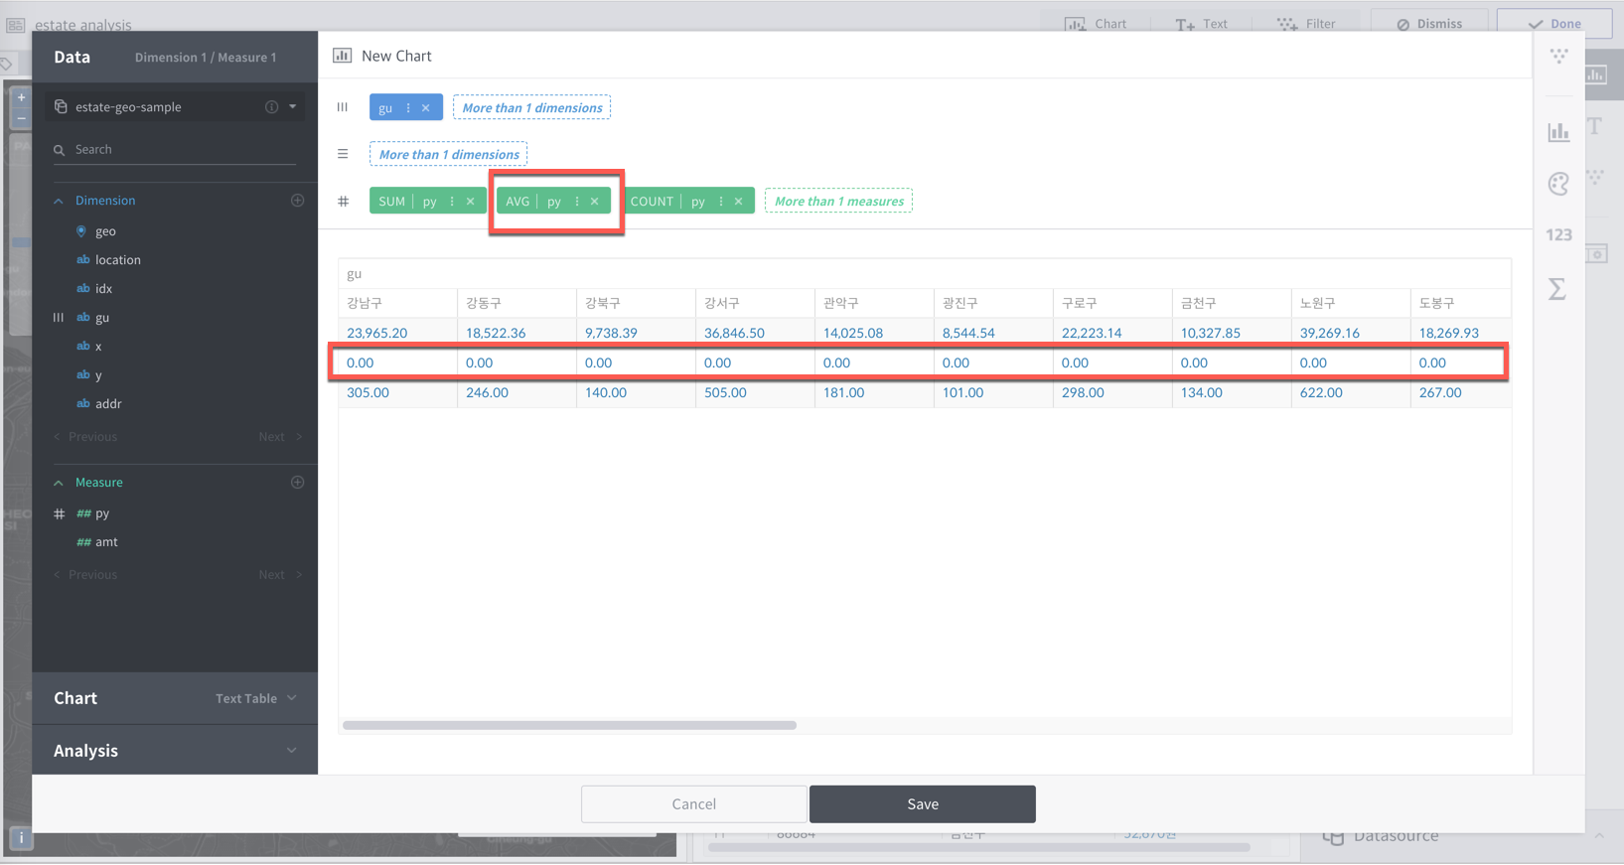Click row shelf More than 1 dimensions placeholder

(x=449, y=154)
